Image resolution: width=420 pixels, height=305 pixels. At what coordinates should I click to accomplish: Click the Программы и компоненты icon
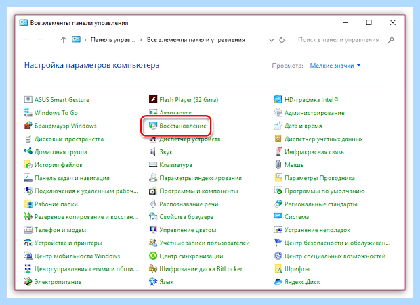(153, 191)
